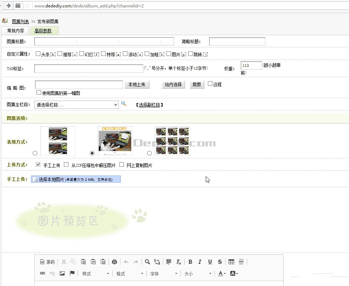
Task: Check the 头条[h] attribute checkbox
Action: 38,54
